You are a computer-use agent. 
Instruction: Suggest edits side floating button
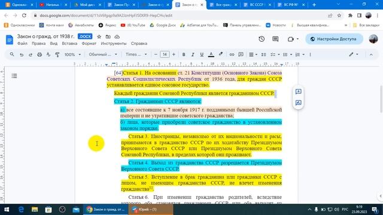click(x=298, y=103)
